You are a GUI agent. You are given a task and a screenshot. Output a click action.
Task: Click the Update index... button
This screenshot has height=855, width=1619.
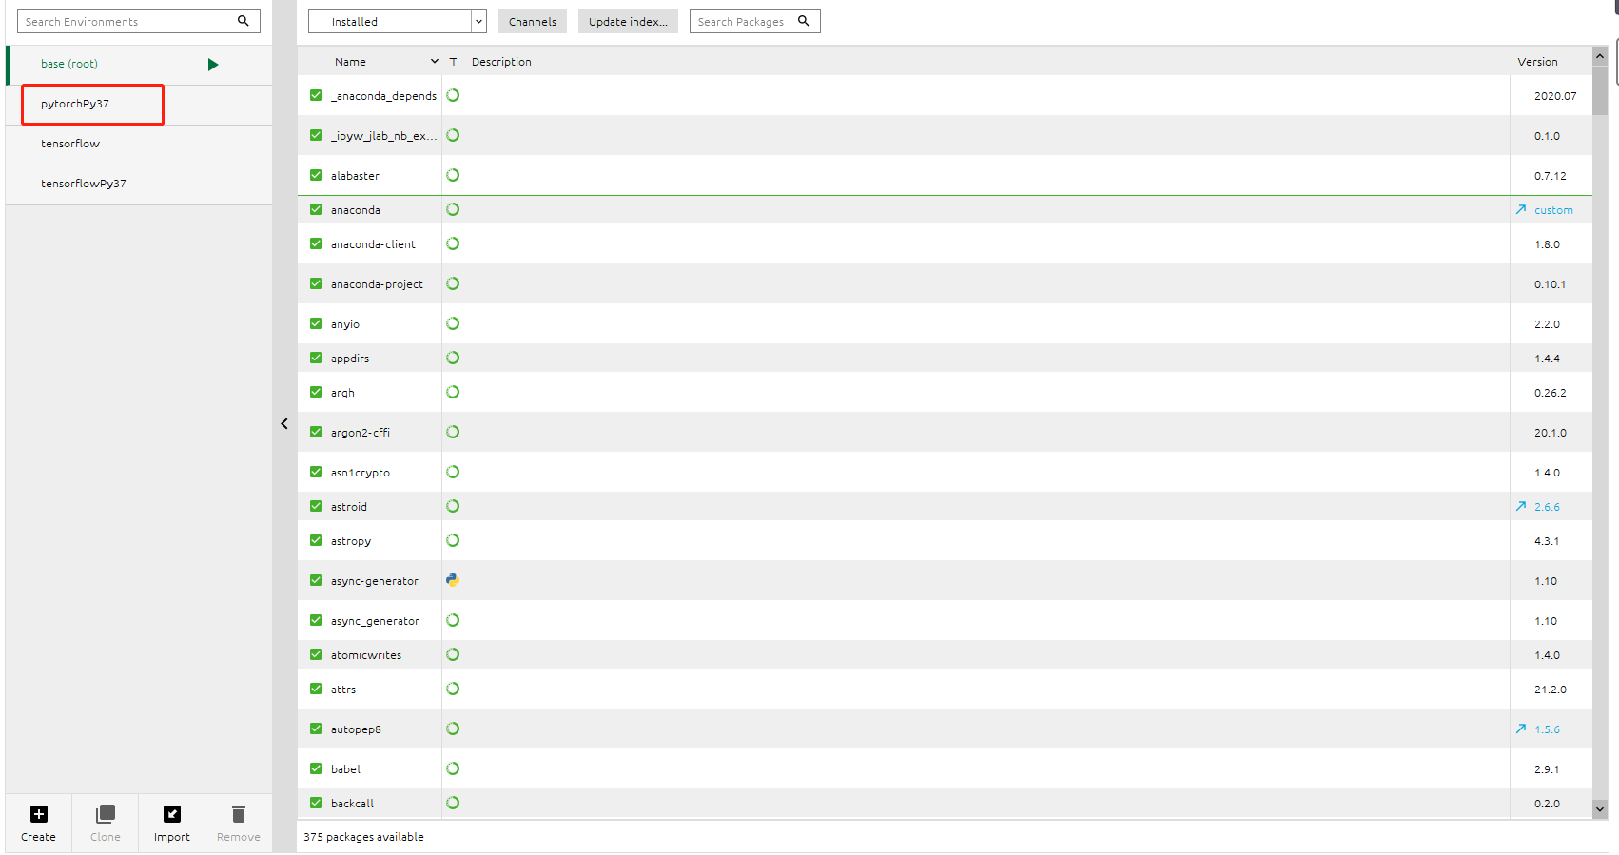coord(628,21)
